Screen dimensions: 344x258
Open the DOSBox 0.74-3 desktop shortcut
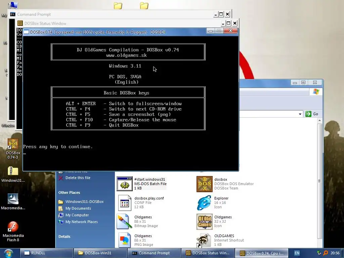(x=13, y=149)
